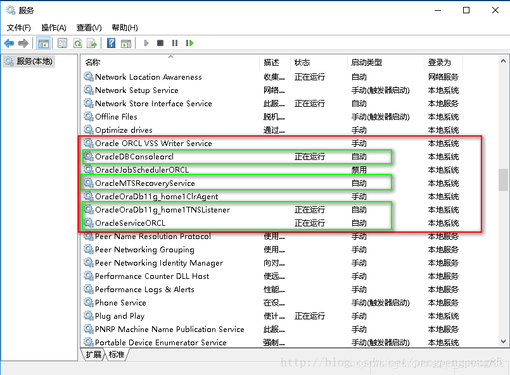Click the scrollbar up arrow
Viewport: 510px width, 375px height.
tap(503, 61)
